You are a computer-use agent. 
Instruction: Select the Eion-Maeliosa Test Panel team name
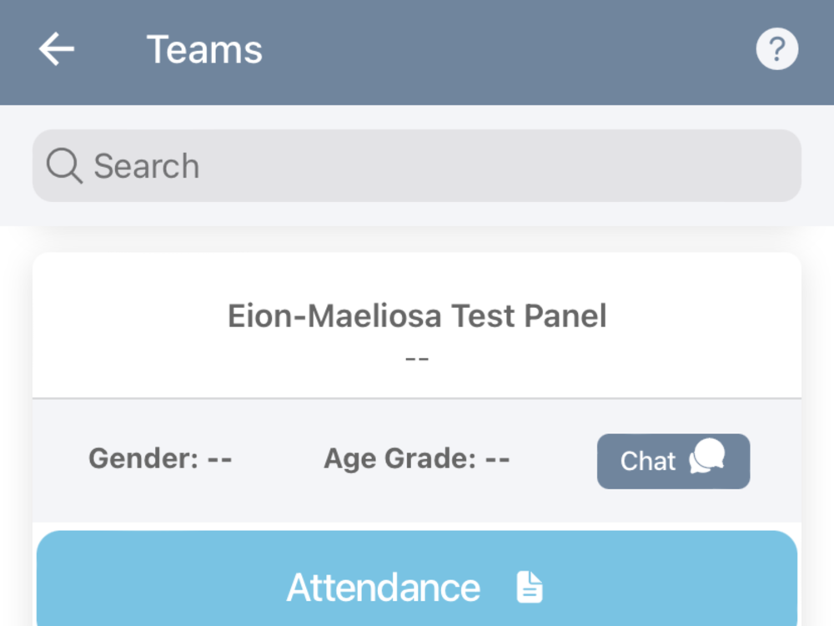(x=417, y=316)
